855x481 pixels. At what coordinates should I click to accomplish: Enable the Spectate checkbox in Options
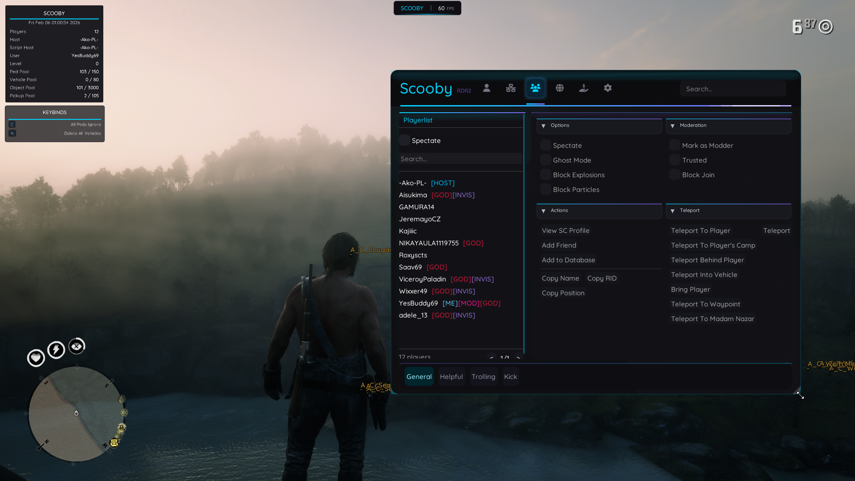545,145
